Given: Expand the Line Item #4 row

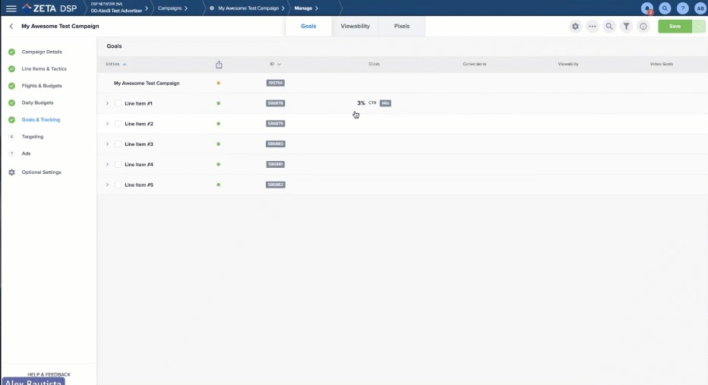Looking at the screenshot, I should coord(107,165).
